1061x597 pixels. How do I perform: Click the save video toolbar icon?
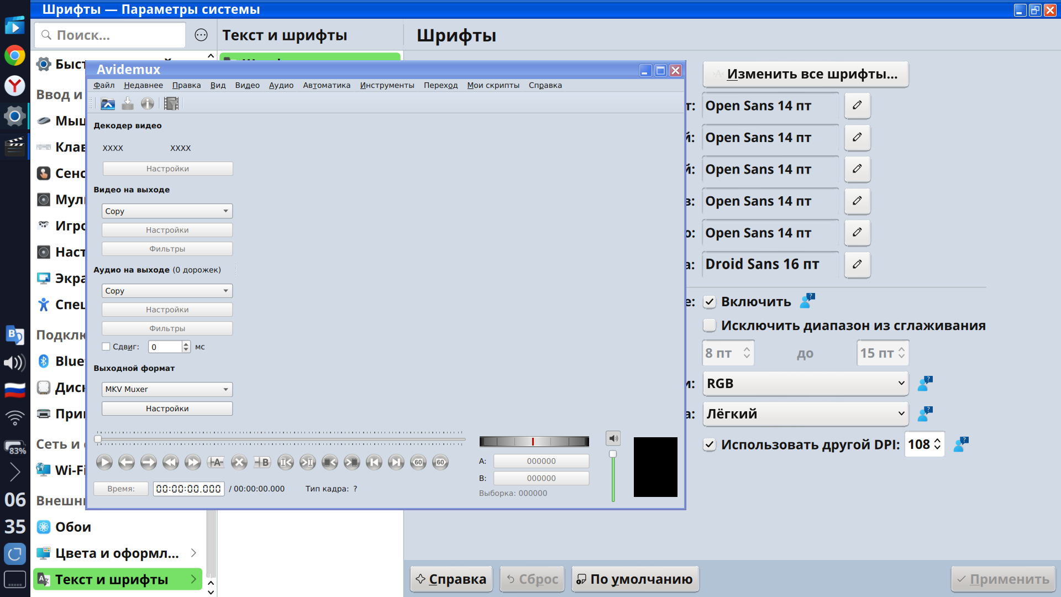tap(128, 104)
